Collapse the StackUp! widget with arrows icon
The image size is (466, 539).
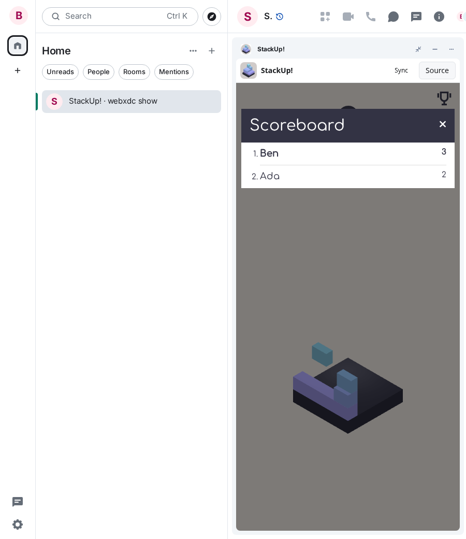418,49
